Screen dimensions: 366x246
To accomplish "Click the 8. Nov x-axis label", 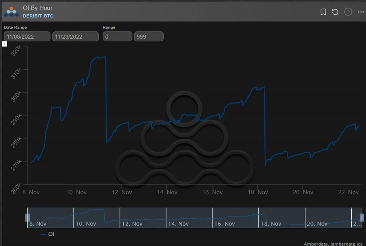I will tap(31, 192).
